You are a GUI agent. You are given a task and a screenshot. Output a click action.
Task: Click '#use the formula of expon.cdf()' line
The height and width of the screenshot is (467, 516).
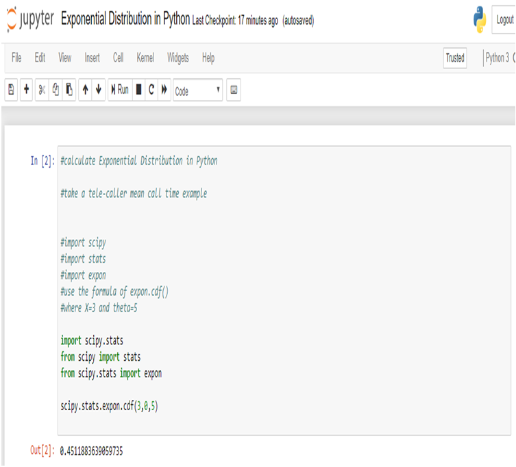(114, 292)
